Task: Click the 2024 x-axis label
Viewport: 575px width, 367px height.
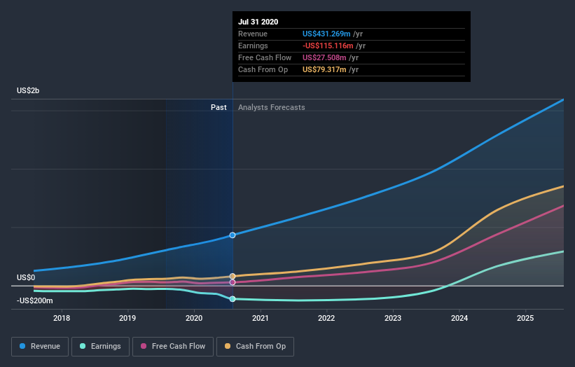Action: (459, 318)
